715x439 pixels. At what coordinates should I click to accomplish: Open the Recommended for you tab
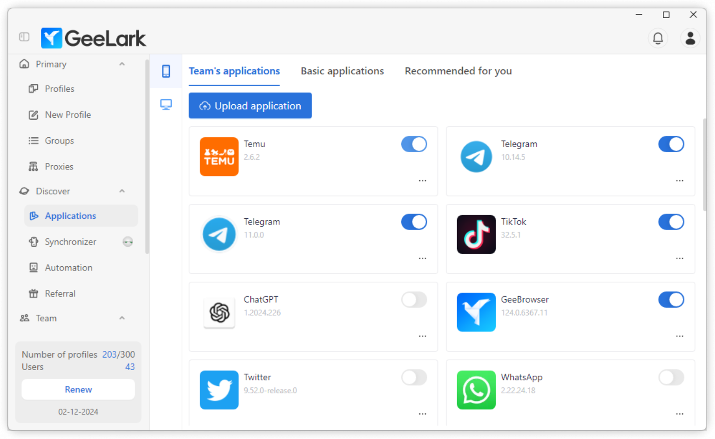coord(458,71)
